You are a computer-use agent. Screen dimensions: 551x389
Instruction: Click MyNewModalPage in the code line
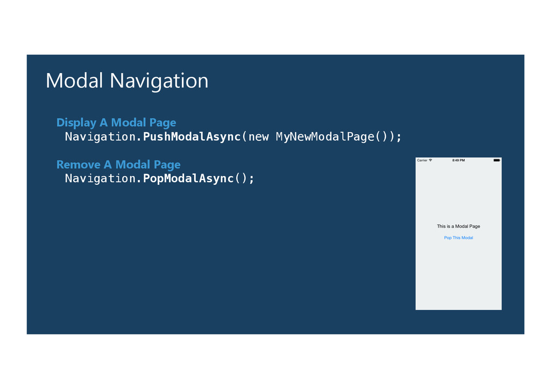pyautogui.click(x=325, y=136)
